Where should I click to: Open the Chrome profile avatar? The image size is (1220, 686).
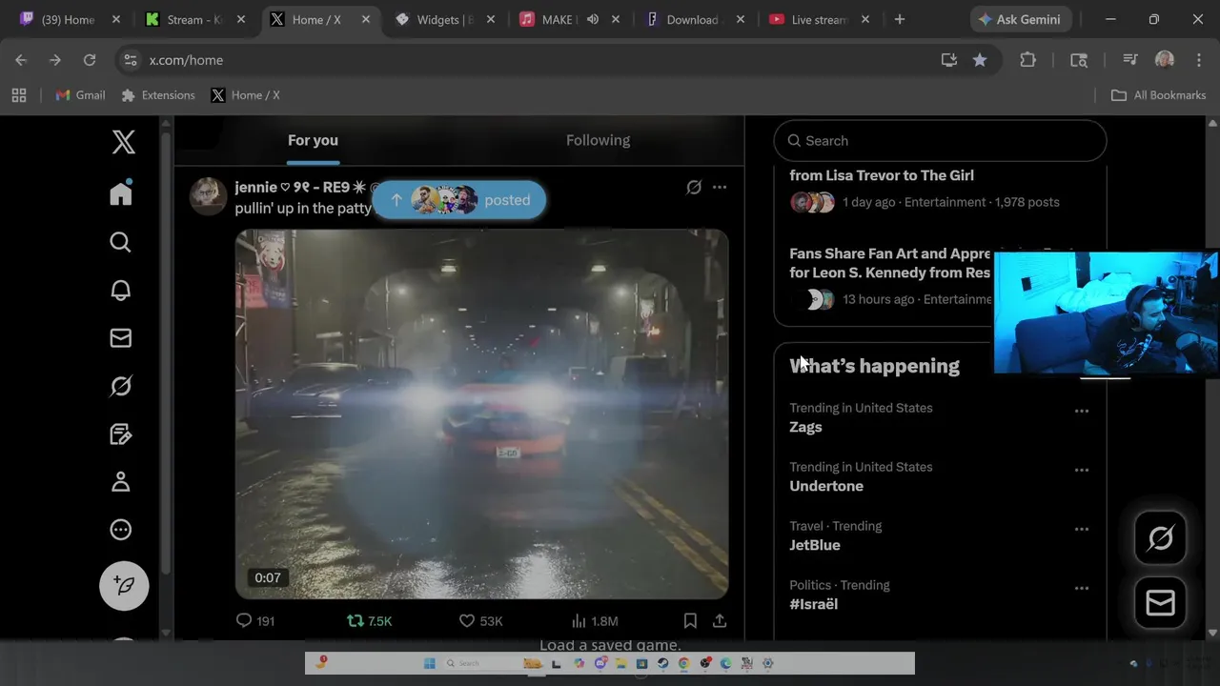(x=1164, y=60)
